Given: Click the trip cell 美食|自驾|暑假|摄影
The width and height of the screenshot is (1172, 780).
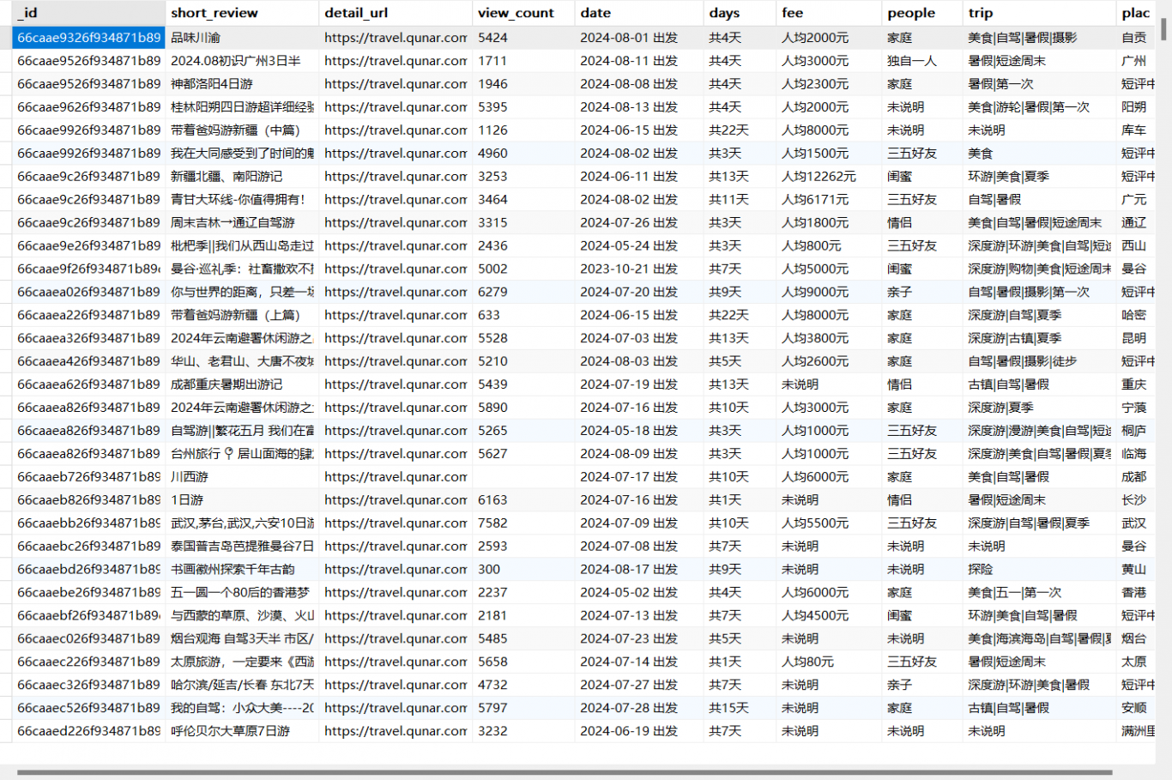Looking at the screenshot, I should tap(1039, 38).
